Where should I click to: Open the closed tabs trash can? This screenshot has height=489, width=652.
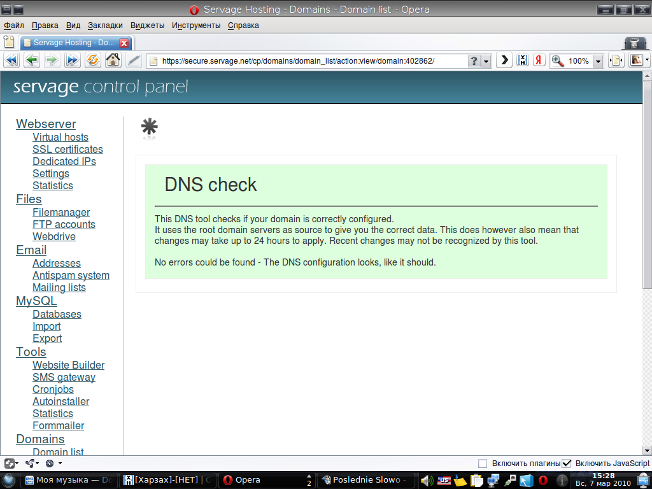coord(635,43)
